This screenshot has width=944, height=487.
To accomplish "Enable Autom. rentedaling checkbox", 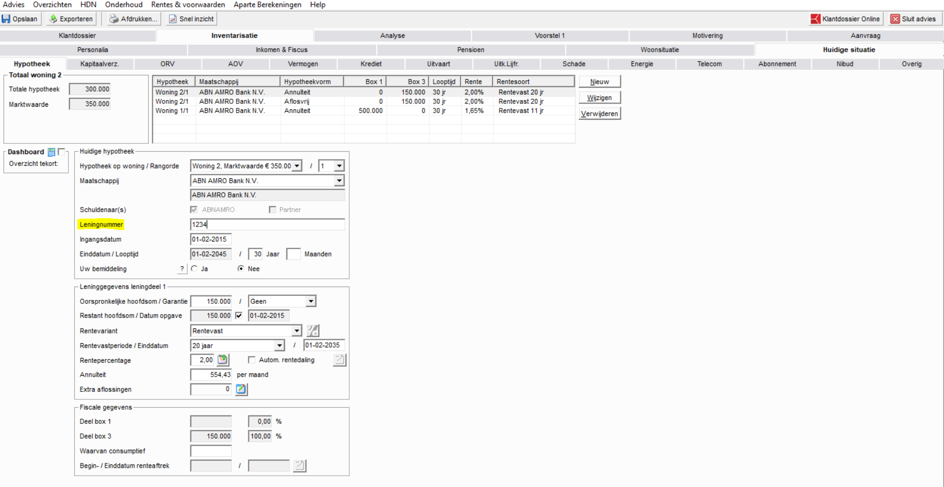I will coord(252,360).
